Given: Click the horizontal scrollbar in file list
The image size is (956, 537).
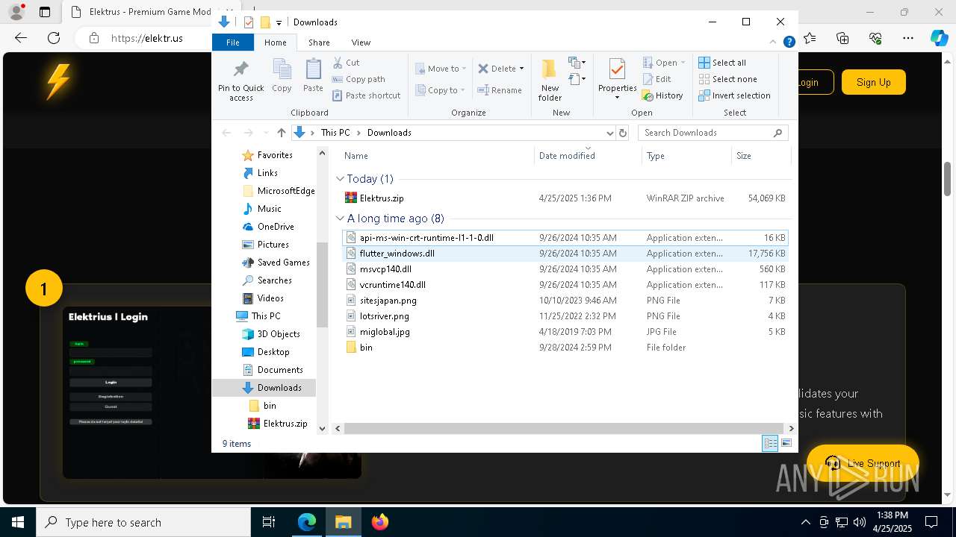Looking at the screenshot, I should click(x=564, y=428).
